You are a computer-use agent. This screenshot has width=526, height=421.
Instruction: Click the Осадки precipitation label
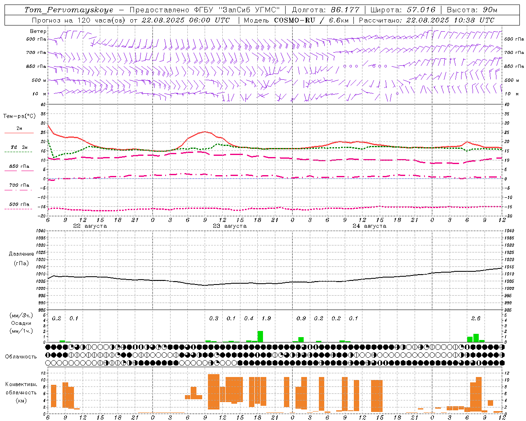(21, 323)
